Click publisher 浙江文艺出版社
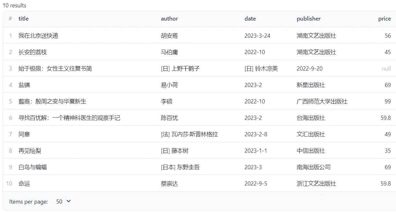Screen dimensions: 396x212 pyautogui.click(x=316, y=183)
